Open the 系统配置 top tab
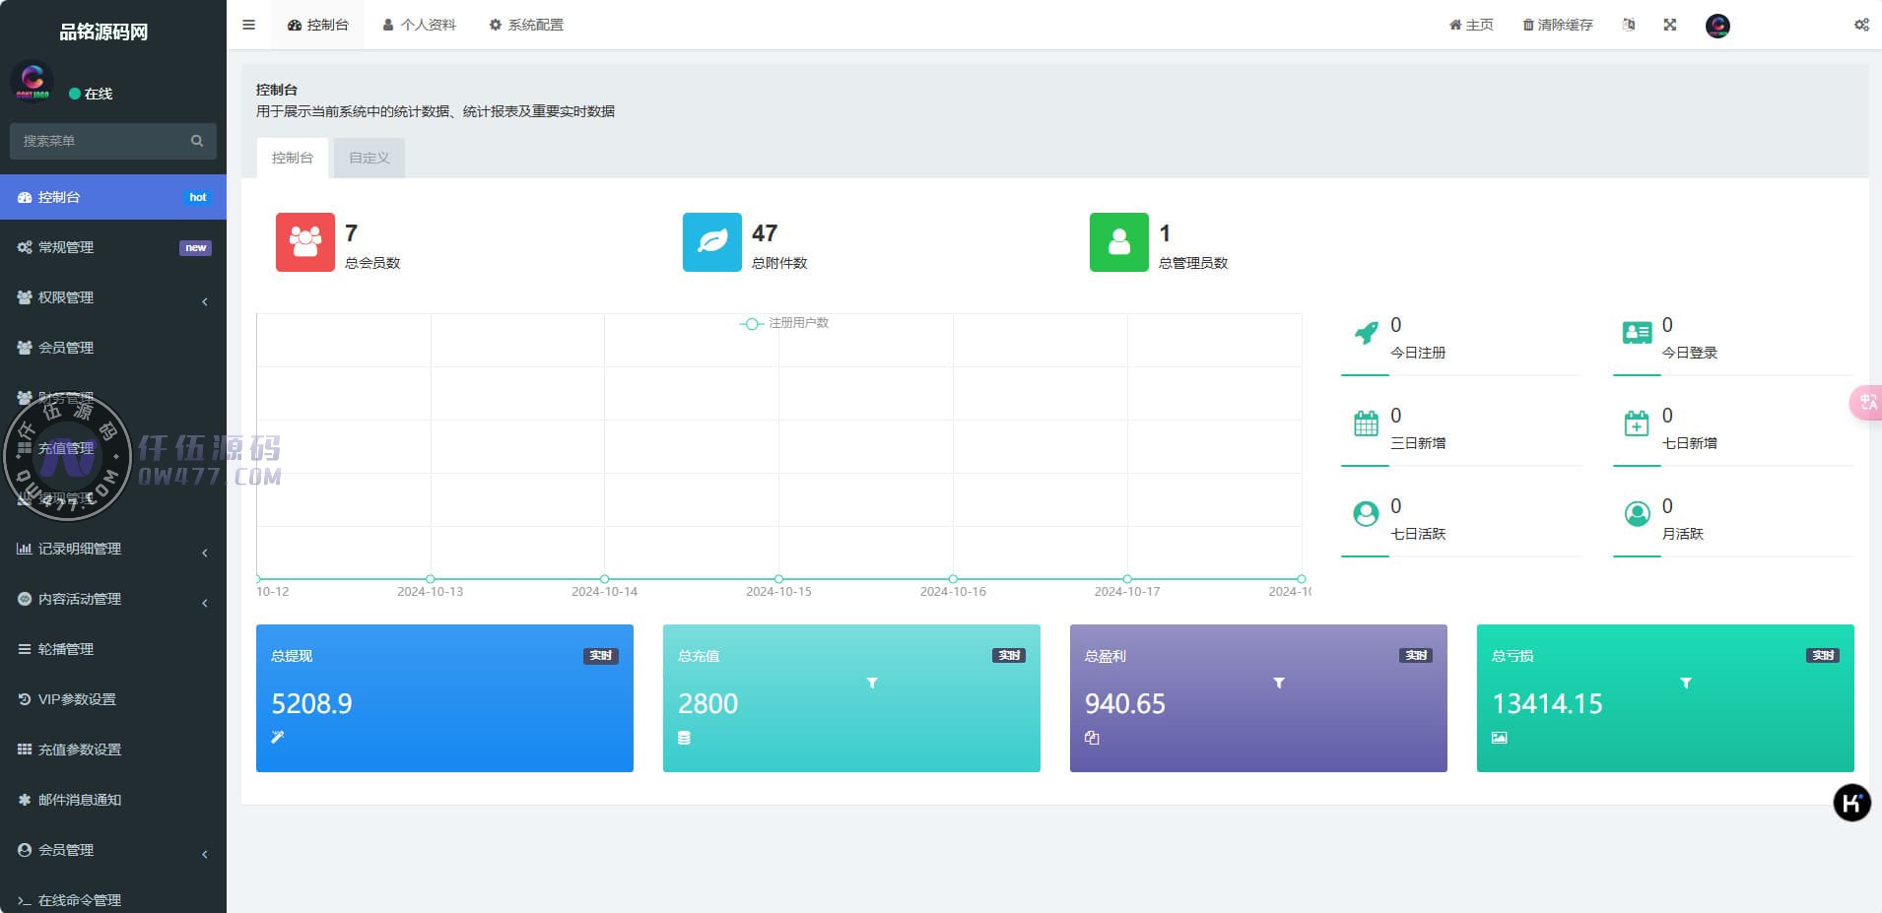The image size is (1882, 913). [526, 25]
